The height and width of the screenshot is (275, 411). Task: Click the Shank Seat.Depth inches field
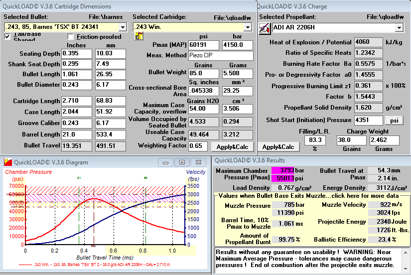tap(77, 64)
